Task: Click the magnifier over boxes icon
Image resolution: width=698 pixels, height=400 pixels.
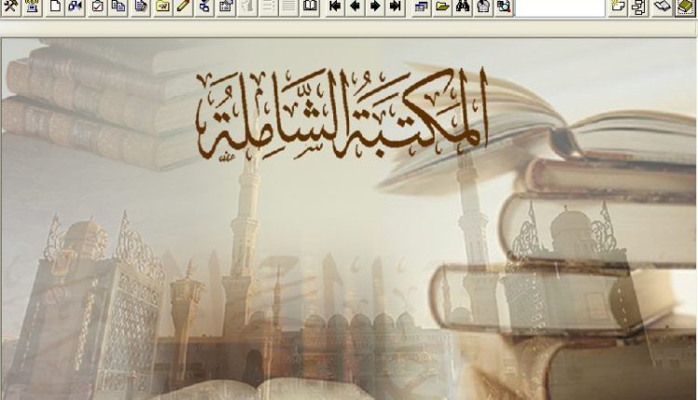Action: 503,7
